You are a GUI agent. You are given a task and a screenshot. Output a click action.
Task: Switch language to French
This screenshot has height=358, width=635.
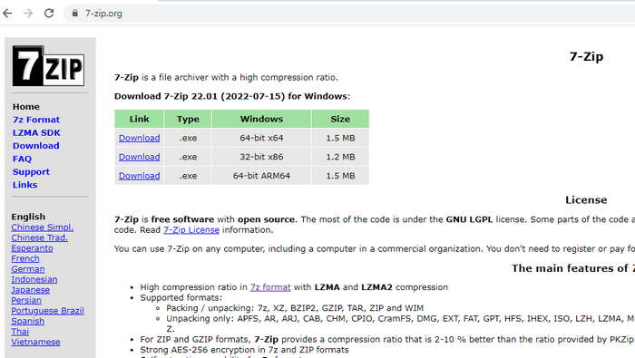tap(25, 258)
